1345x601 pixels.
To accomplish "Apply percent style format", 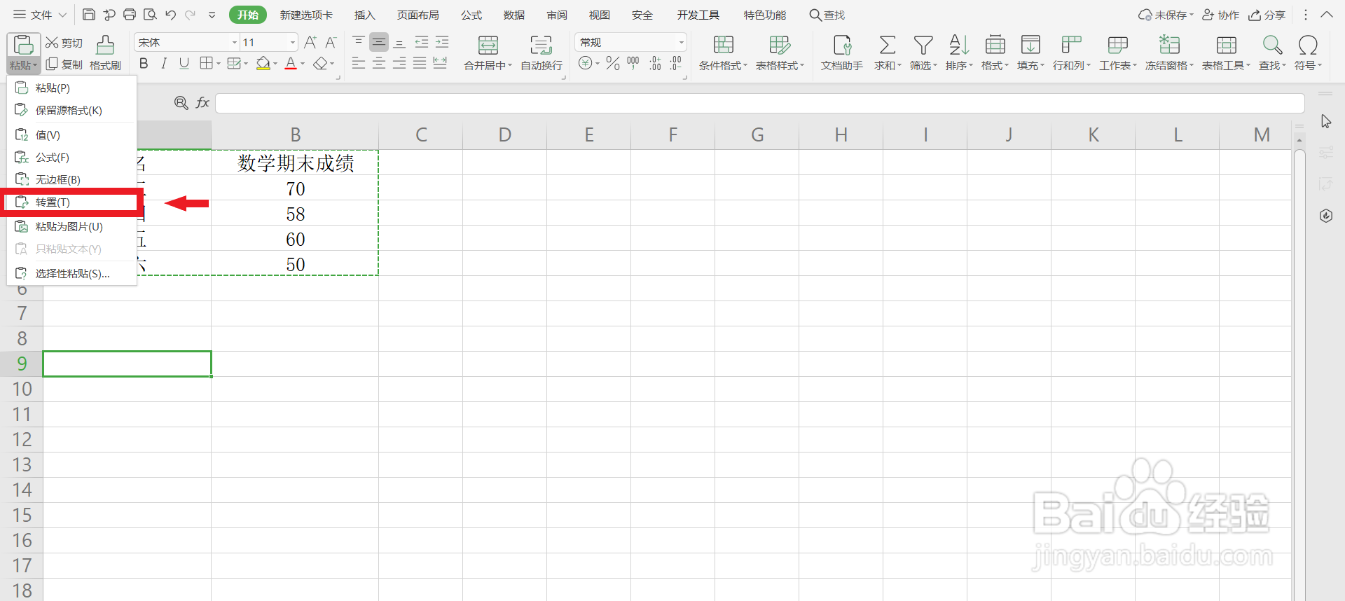I will [613, 64].
